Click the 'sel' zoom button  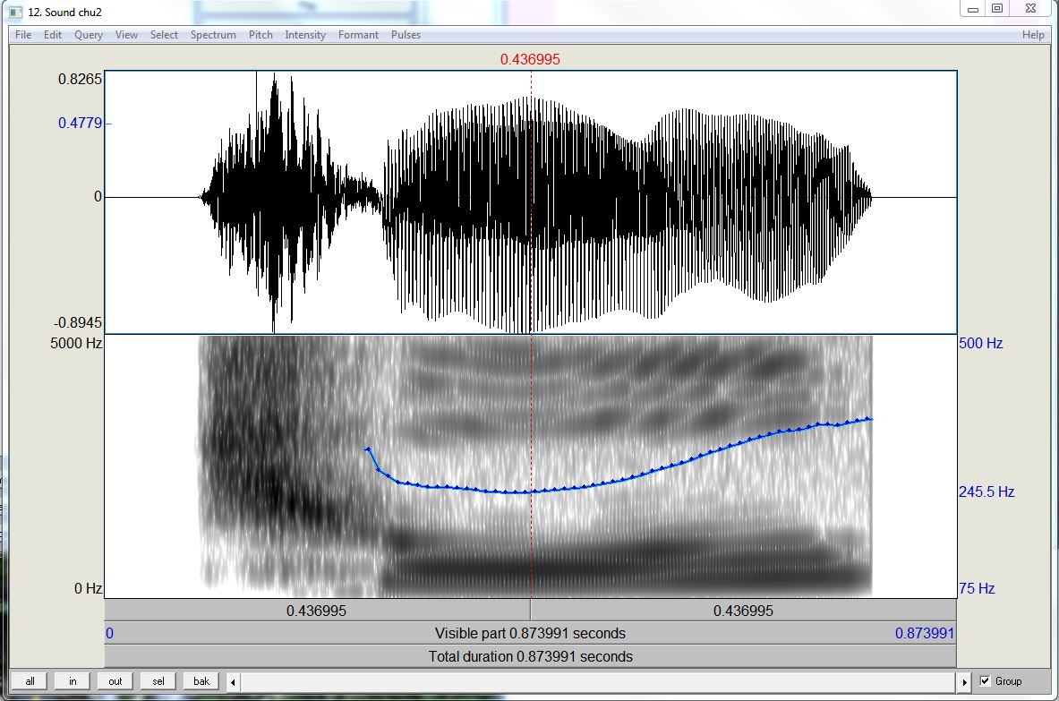pyautogui.click(x=158, y=680)
